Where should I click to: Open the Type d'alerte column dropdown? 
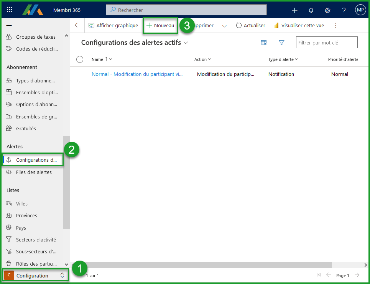[283, 59]
